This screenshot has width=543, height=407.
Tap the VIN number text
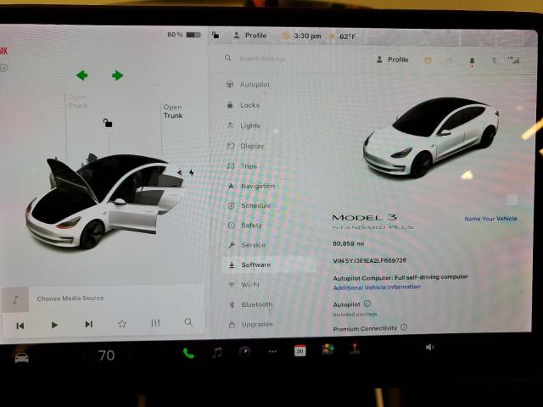370,260
